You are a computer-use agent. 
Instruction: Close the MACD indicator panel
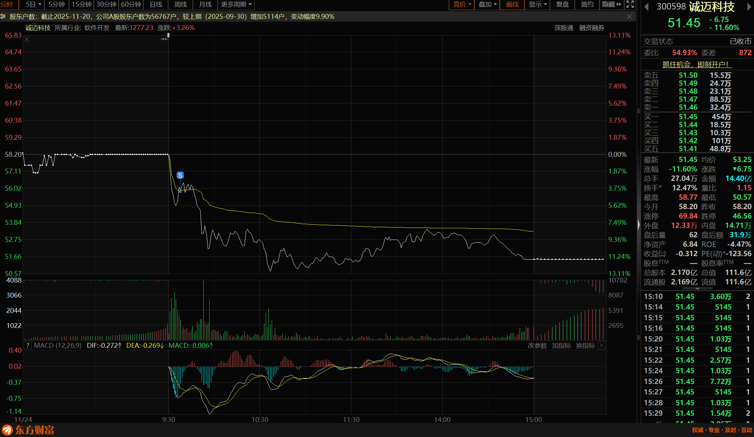(x=602, y=345)
